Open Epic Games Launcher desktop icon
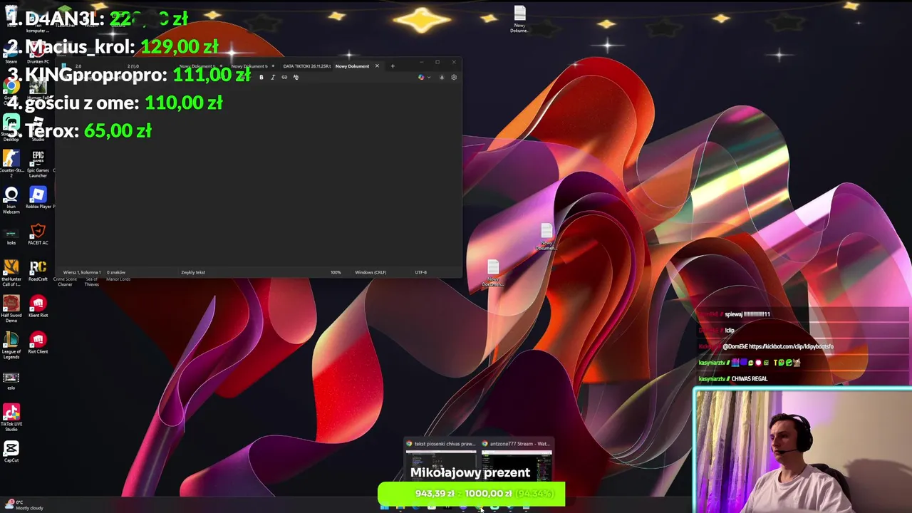This screenshot has height=513, width=912. click(38, 163)
